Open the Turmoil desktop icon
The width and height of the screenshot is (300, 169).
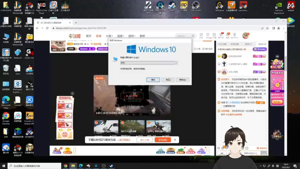pyautogui.click(x=18, y=101)
